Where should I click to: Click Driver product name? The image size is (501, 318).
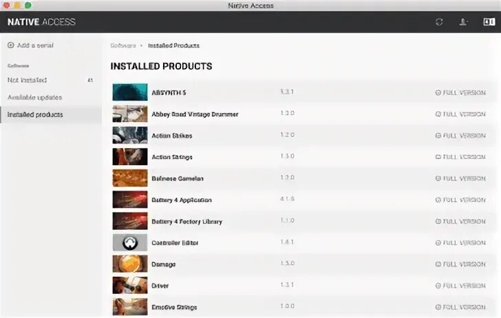[160, 286]
